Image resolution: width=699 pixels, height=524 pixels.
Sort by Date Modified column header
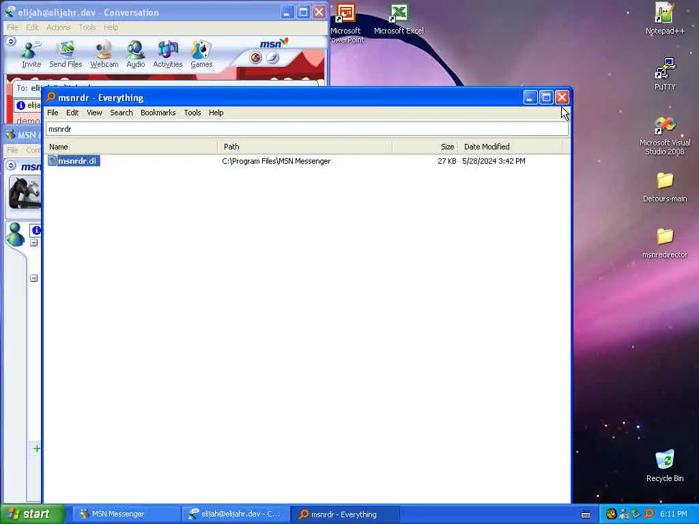[510, 147]
